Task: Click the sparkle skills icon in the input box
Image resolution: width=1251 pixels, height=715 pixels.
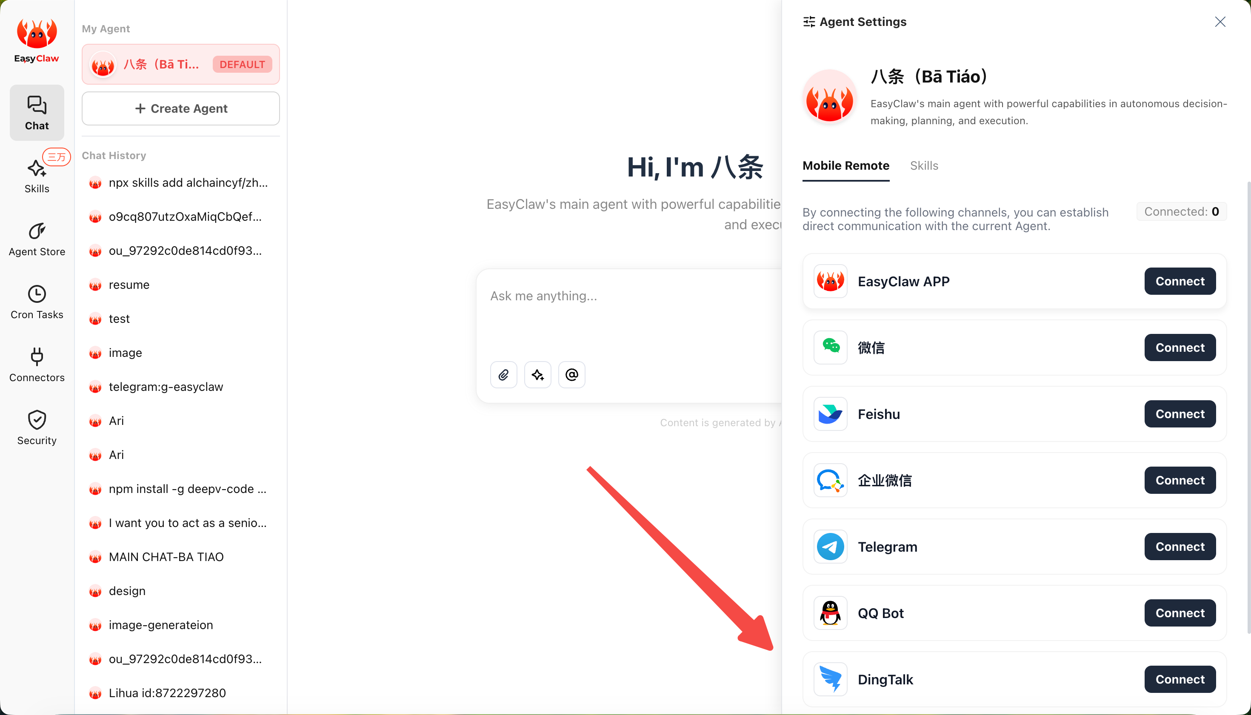Action: click(x=537, y=375)
